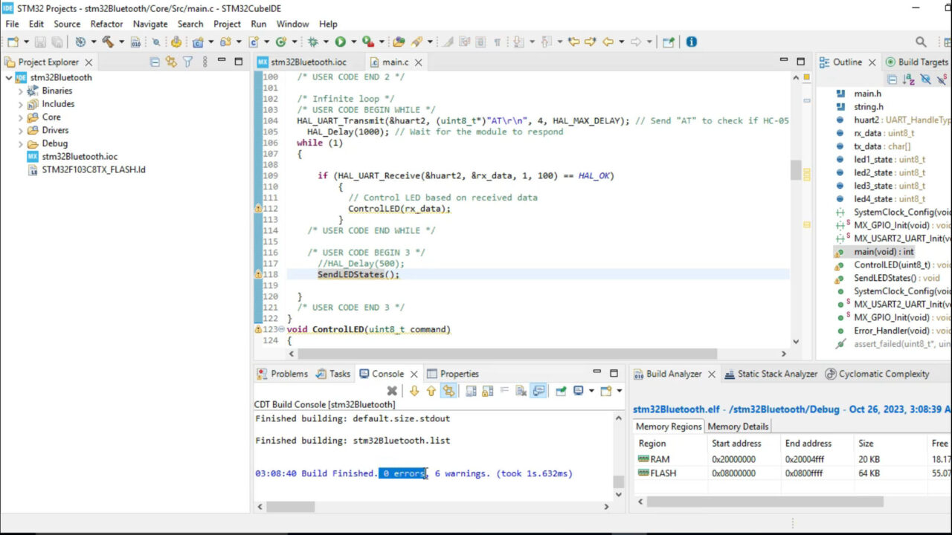Screen dimensions: 952x535
Task: Click the console horizontal scrollbar
Action: click(291, 506)
